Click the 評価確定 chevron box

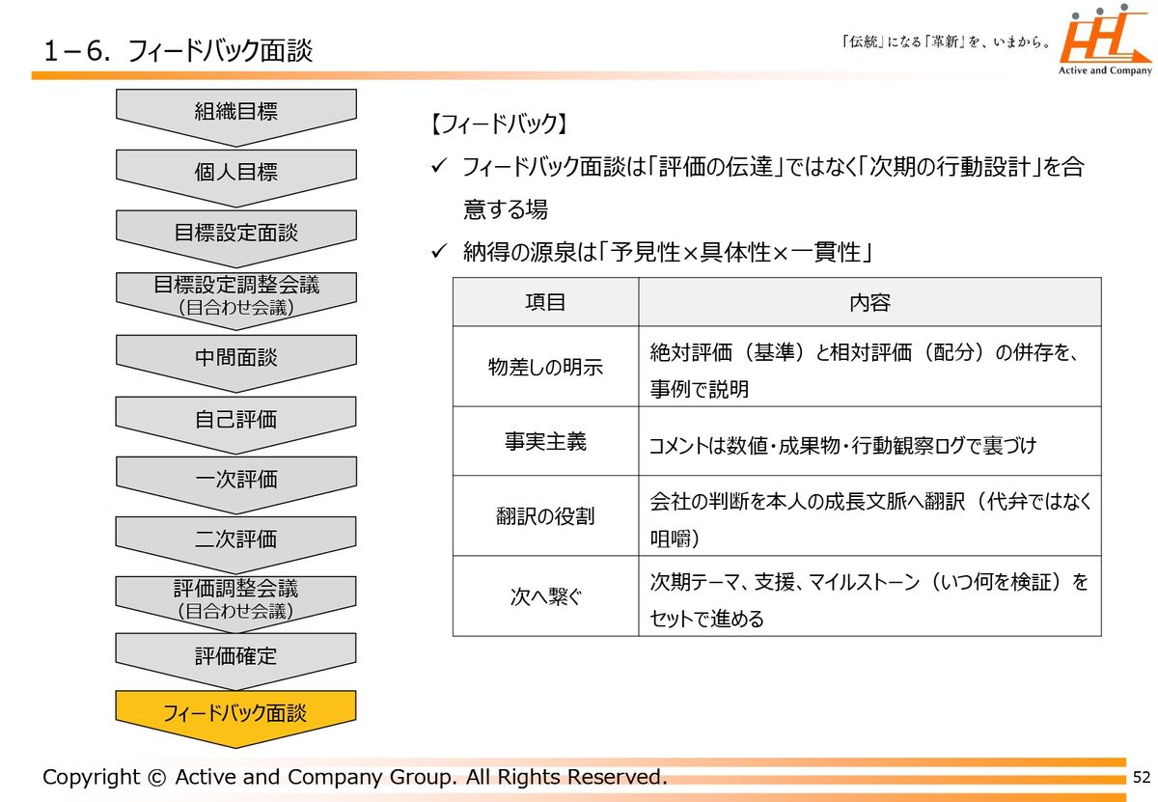(235, 656)
